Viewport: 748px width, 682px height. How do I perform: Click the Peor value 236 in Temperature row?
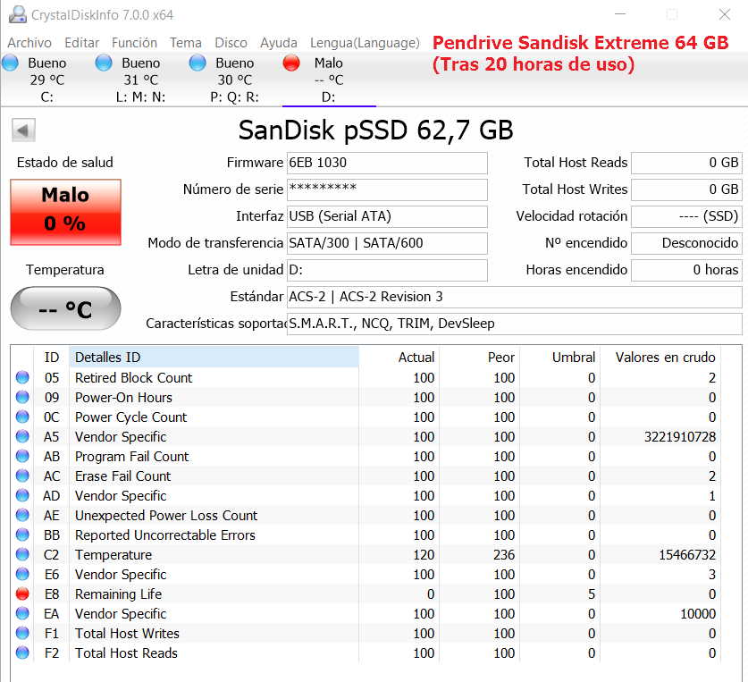pos(504,554)
